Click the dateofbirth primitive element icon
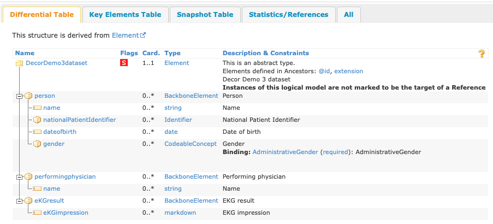Screen dimensions: 493x224 click(37, 132)
